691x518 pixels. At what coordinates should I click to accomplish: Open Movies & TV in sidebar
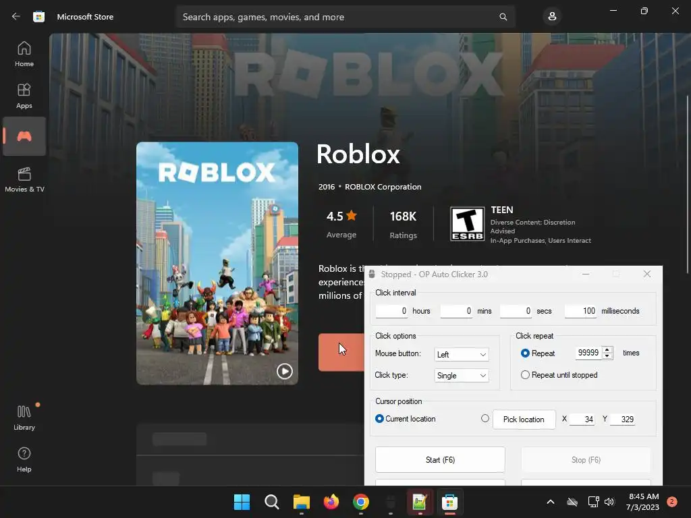tap(24, 179)
